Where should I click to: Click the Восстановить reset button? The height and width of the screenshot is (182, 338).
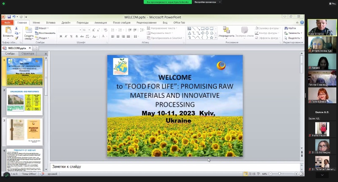[45, 33]
